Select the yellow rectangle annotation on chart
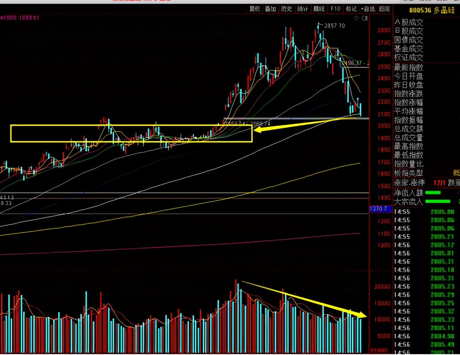The height and width of the screenshot is (355, 460). (x=131, y=126)
